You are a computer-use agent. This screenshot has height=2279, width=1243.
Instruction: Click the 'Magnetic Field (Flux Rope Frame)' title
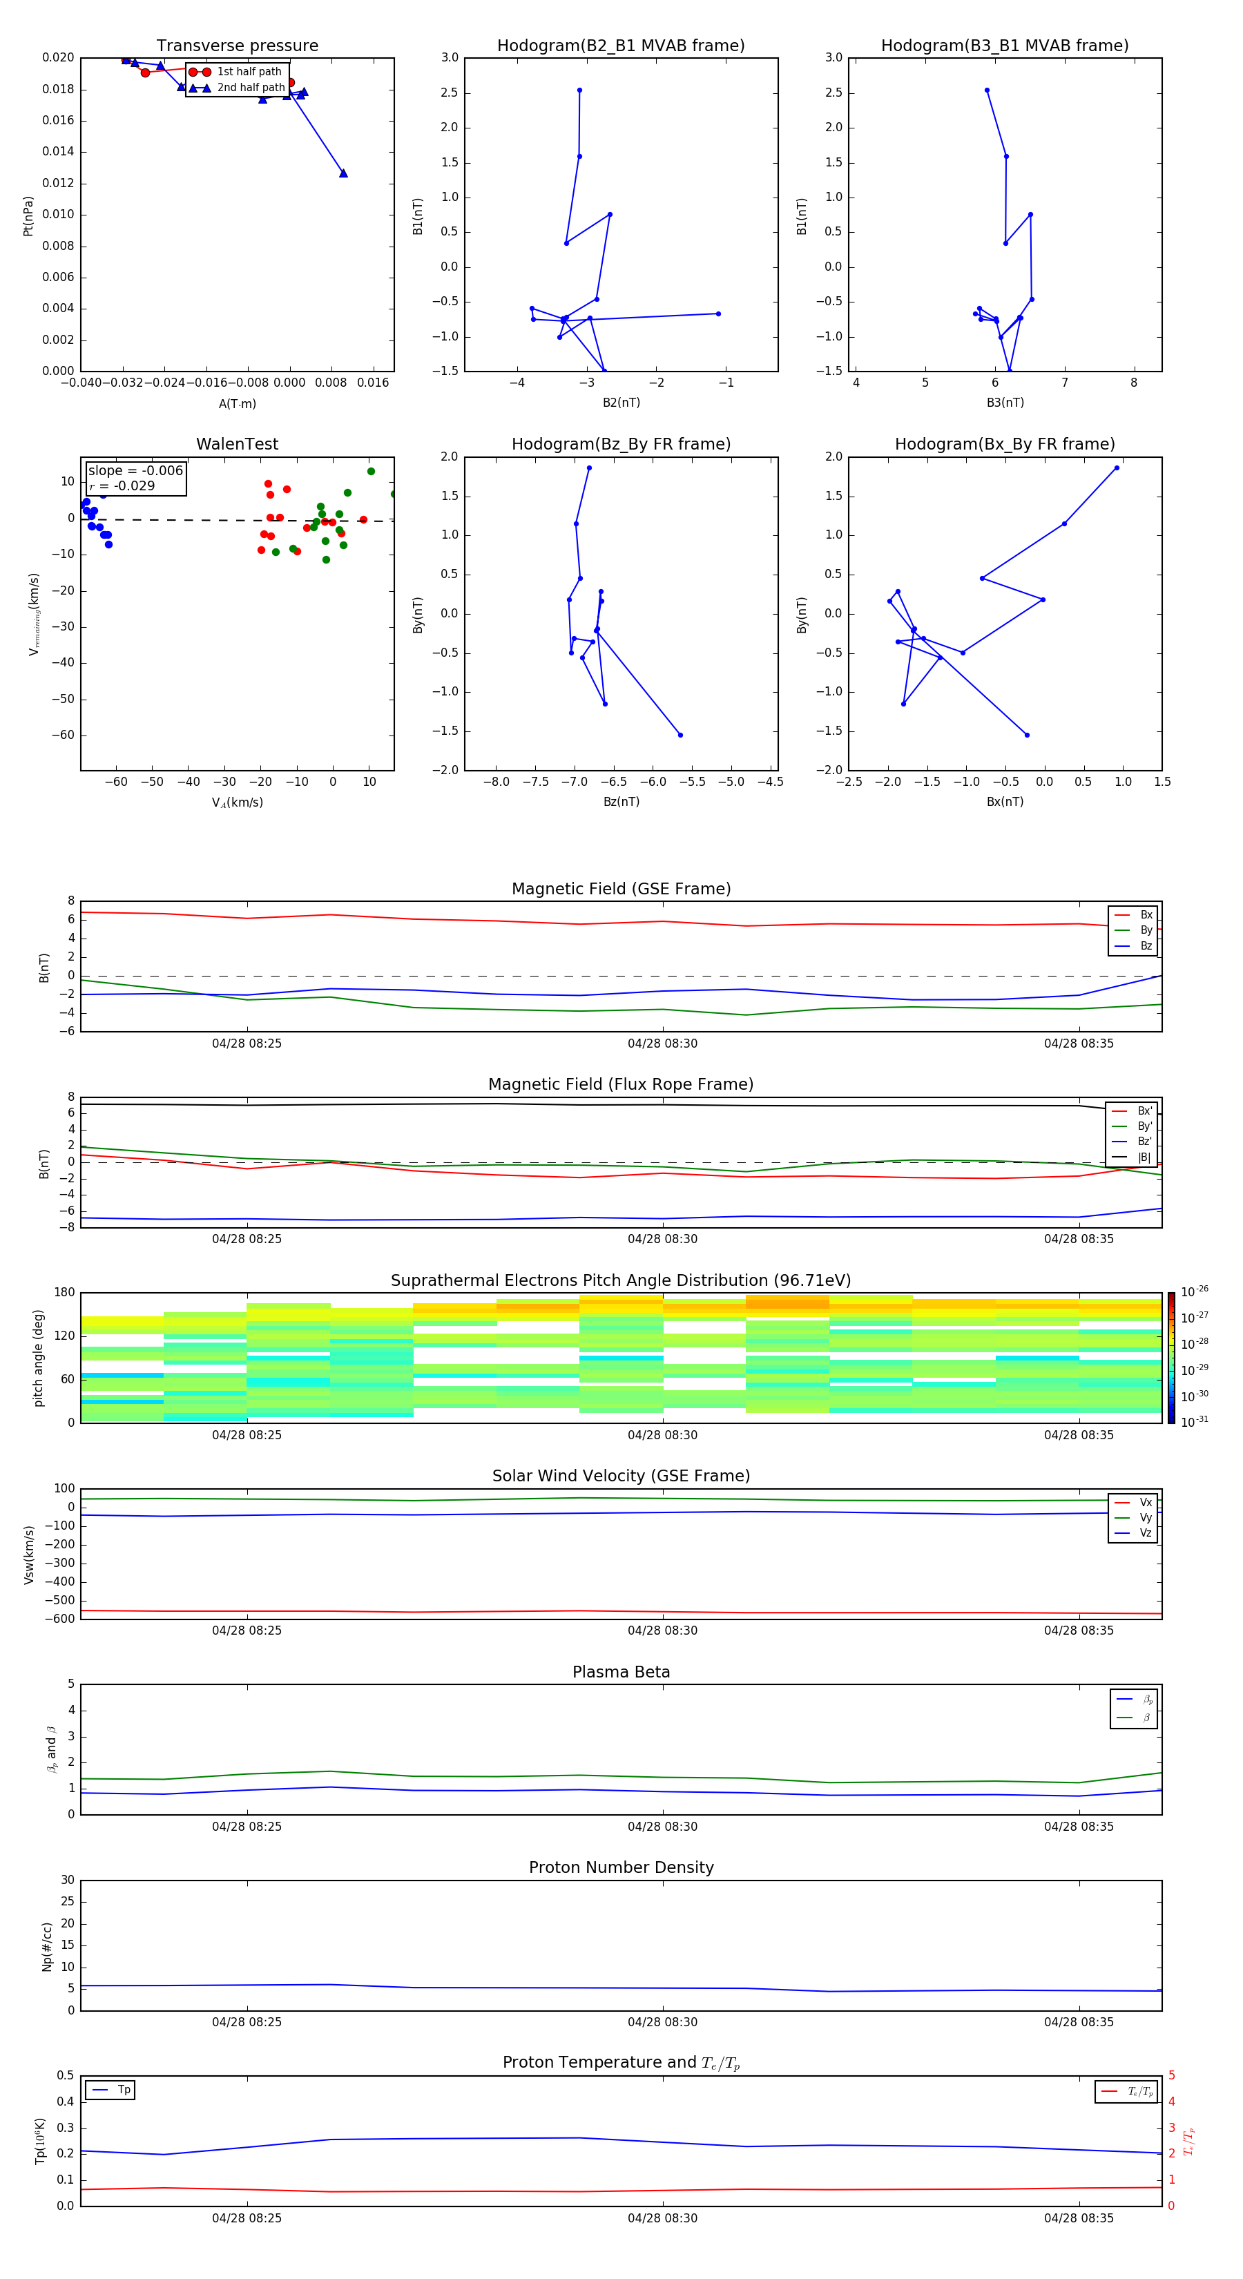621,1085
